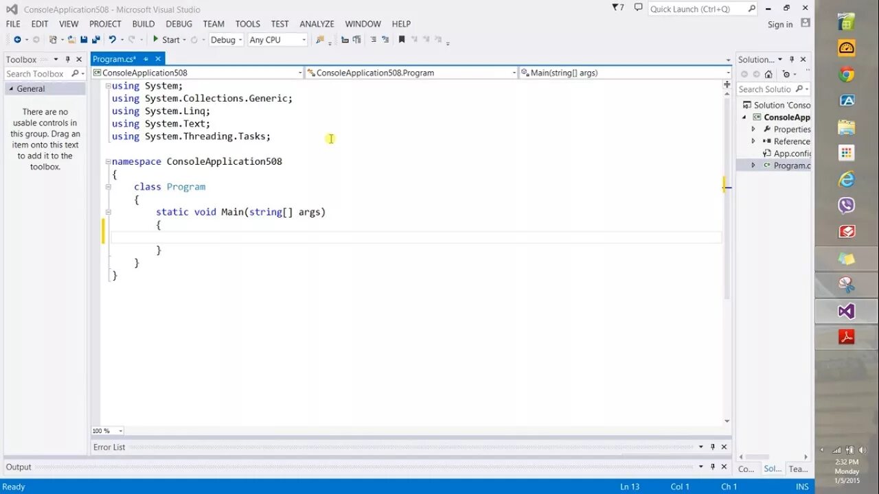Open the Debug configuration dropdown

click(227, 40)
